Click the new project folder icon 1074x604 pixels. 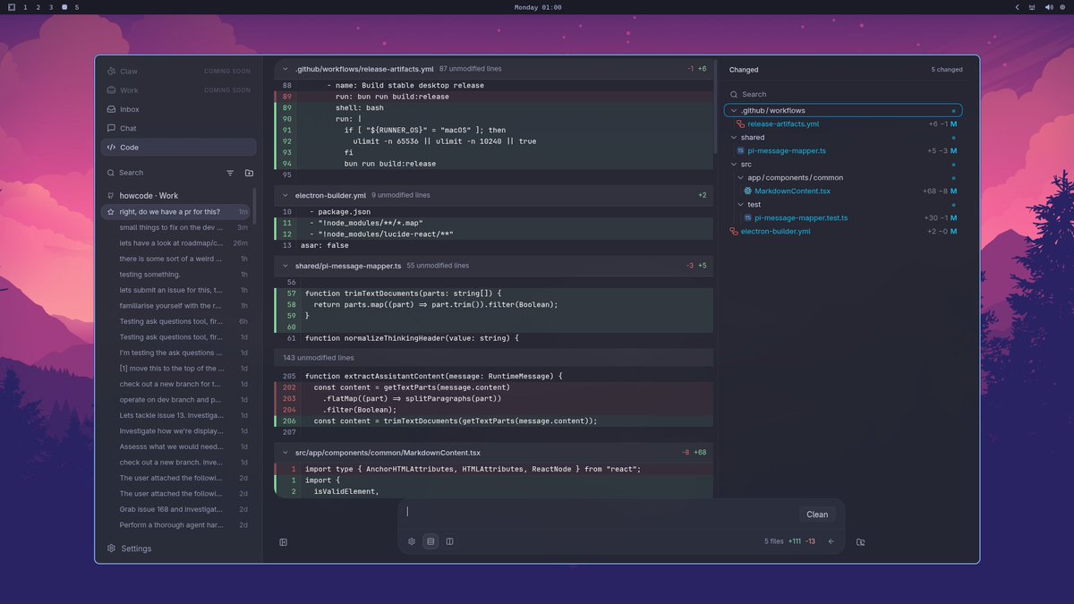pyautogui.click(x=249, y=173)
